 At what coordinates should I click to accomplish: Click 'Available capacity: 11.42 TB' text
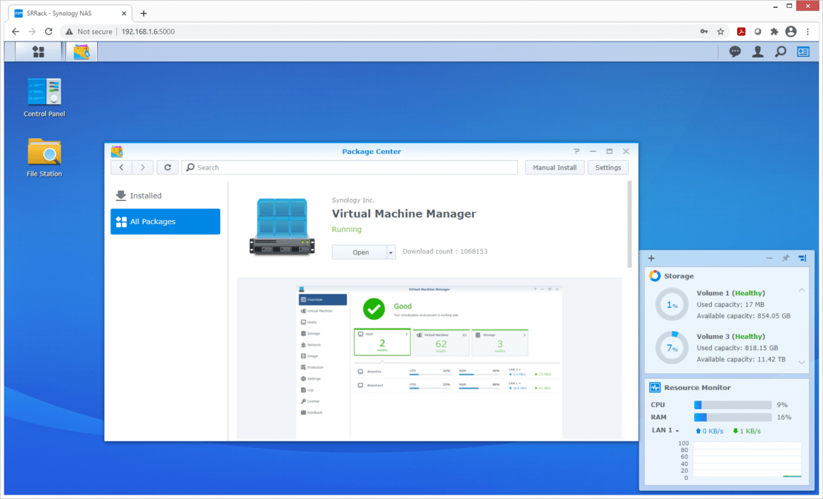tap(741, 360)
